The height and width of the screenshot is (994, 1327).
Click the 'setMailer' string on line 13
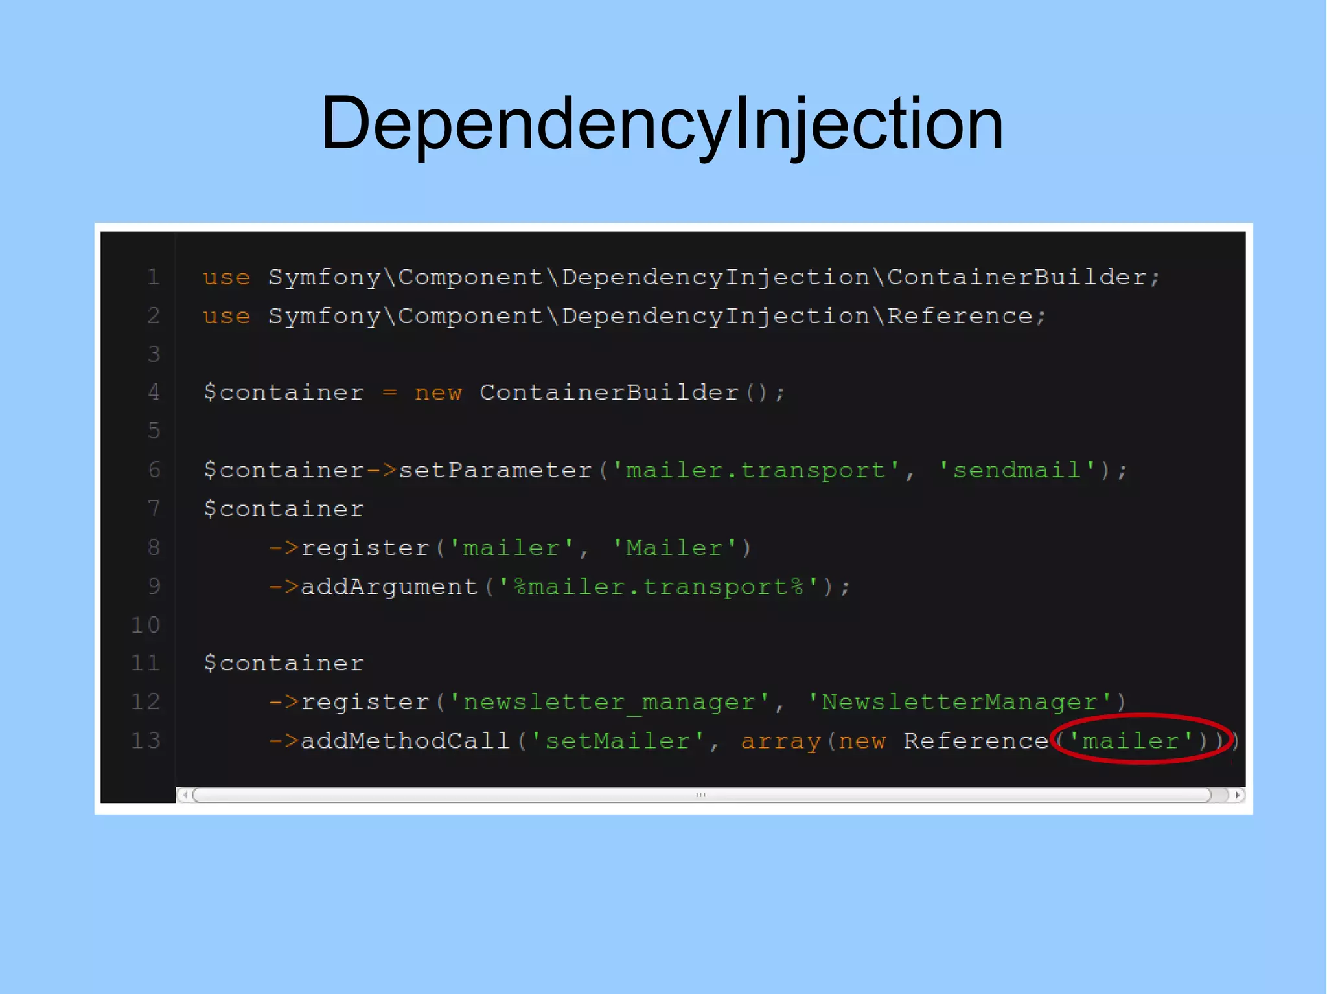(x=617, y=741)
